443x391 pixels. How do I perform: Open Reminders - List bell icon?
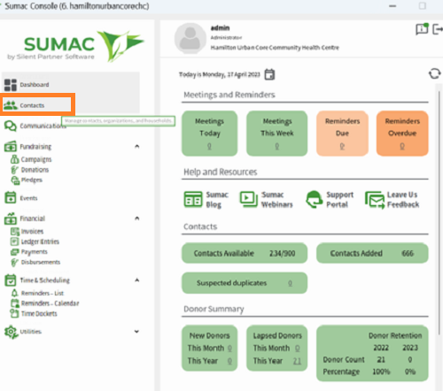[x=14, y=293]
